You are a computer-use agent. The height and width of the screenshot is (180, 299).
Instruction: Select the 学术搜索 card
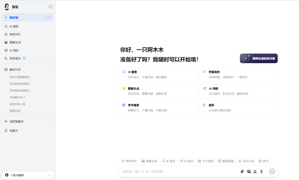(158, 108)
